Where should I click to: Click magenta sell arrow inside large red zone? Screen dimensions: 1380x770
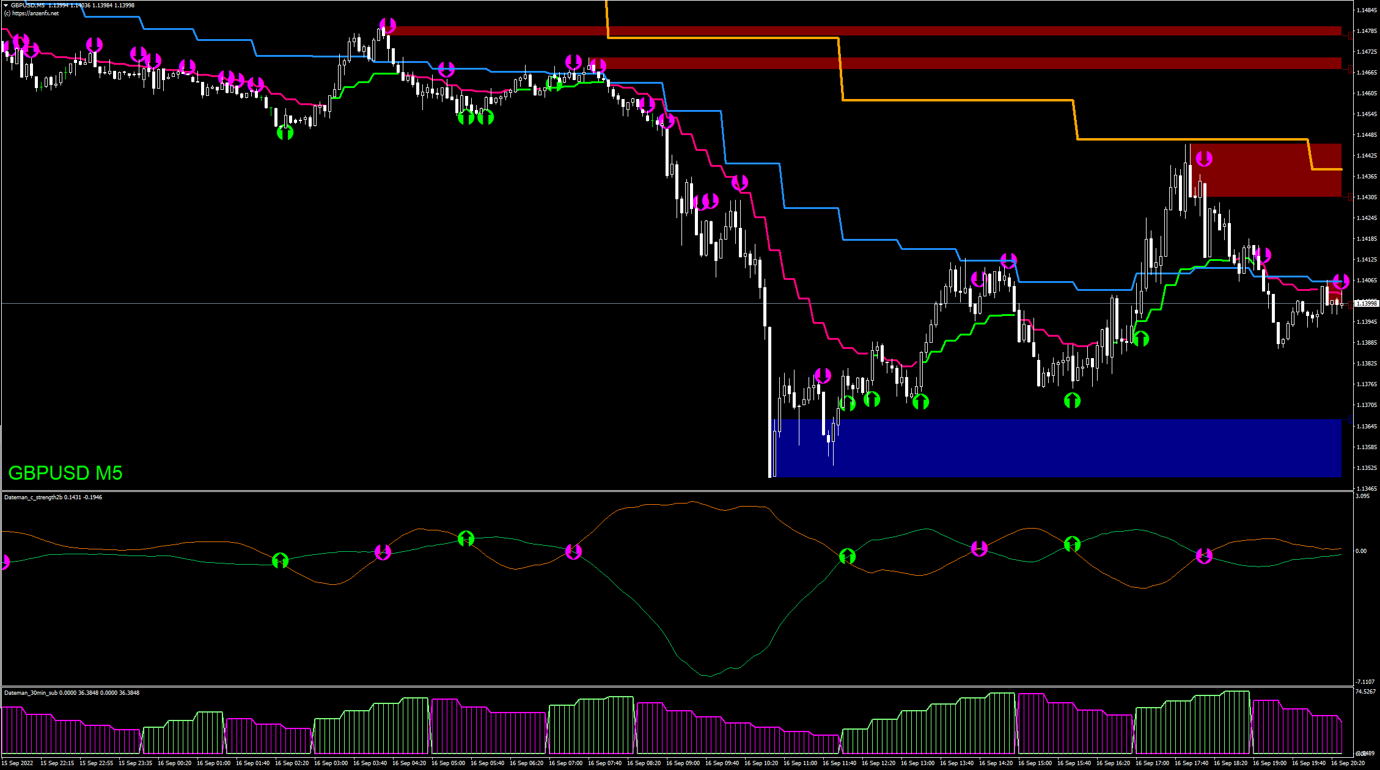point(1203,159)
